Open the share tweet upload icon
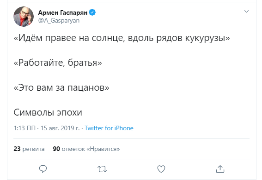 click(x=220, y=169)
